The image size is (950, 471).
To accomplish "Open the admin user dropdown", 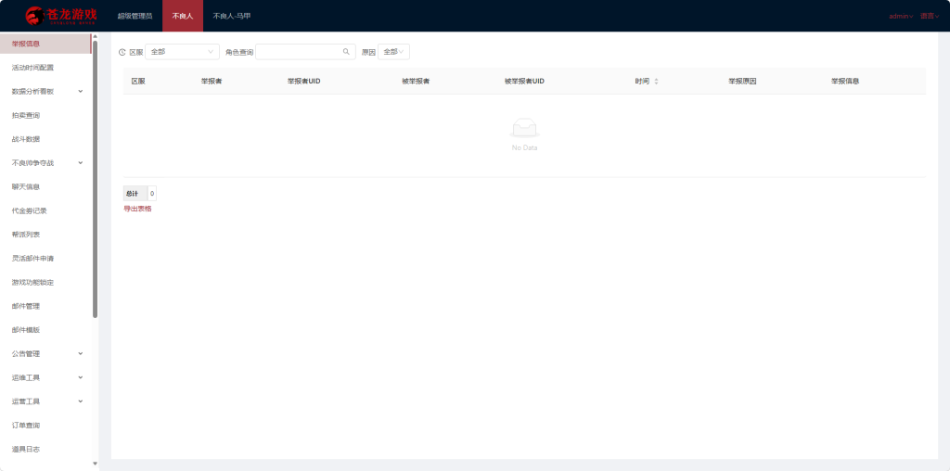I will tap(901, 17).
